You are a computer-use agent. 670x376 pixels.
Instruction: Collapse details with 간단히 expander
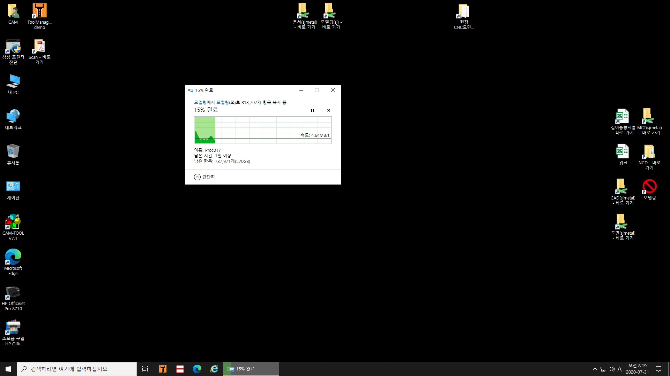click(x=204, y=177)
